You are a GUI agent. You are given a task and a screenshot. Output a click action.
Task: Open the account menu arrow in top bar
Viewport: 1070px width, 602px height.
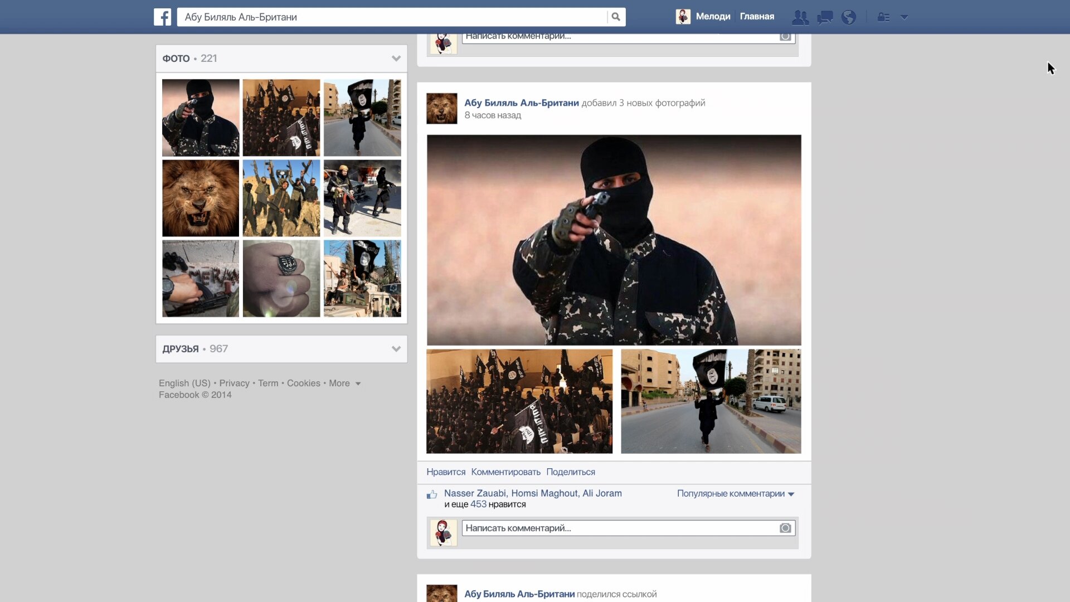pos(904,17)
